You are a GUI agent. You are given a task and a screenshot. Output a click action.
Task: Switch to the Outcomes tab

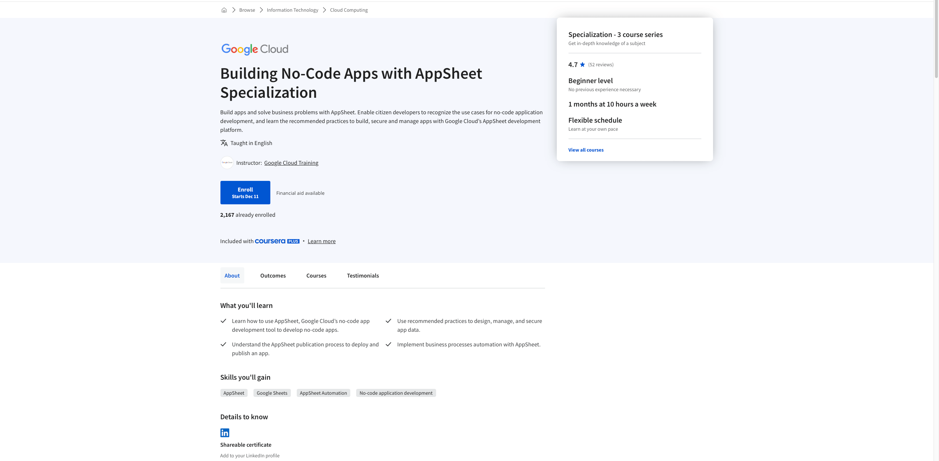[x=273, y=275]
